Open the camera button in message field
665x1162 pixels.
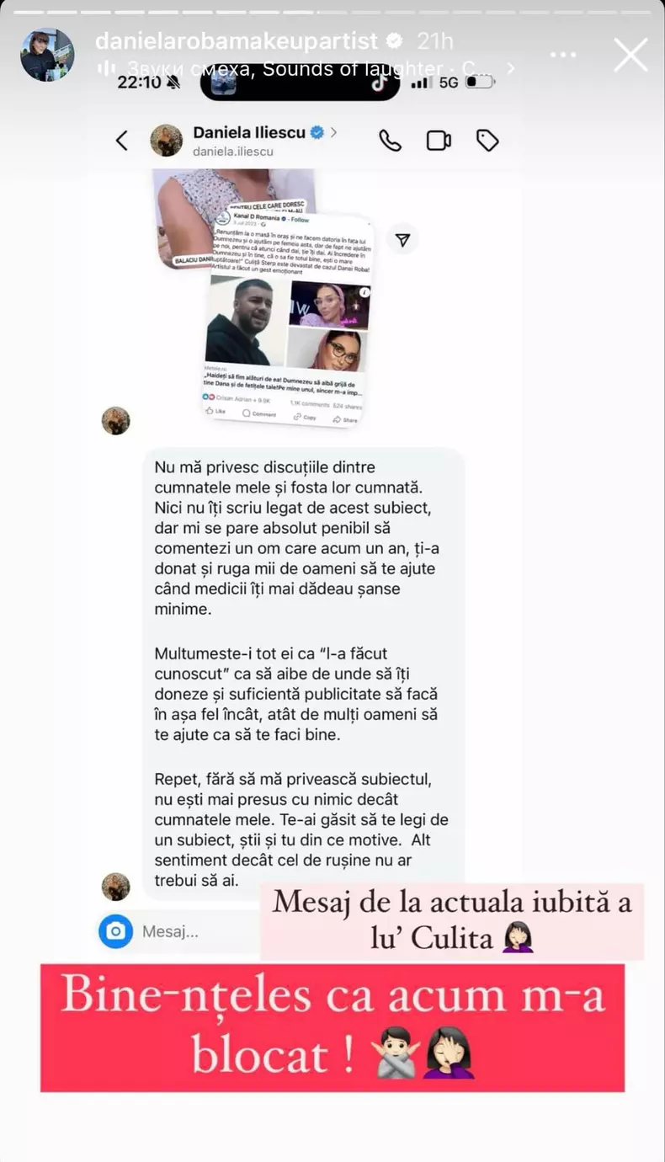(116, 931)
